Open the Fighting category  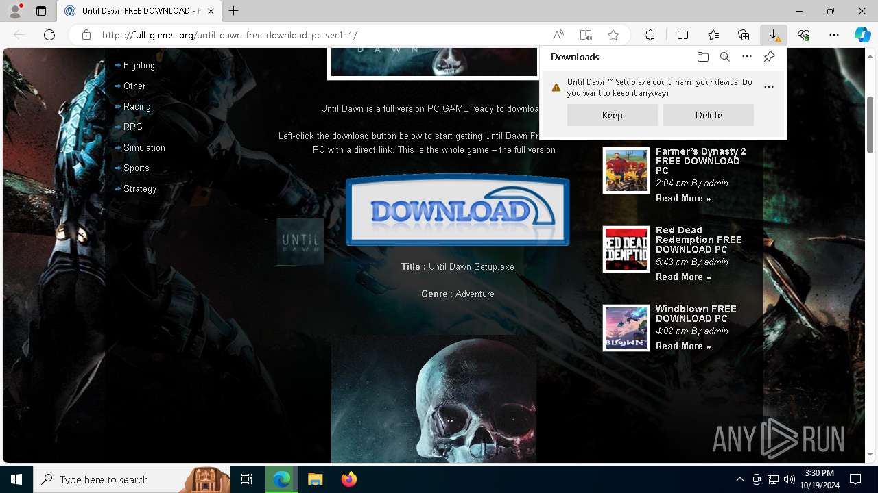[x=139, y=66]
